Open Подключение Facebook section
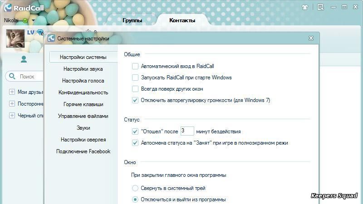363x204 pixels. pos(83,151)
